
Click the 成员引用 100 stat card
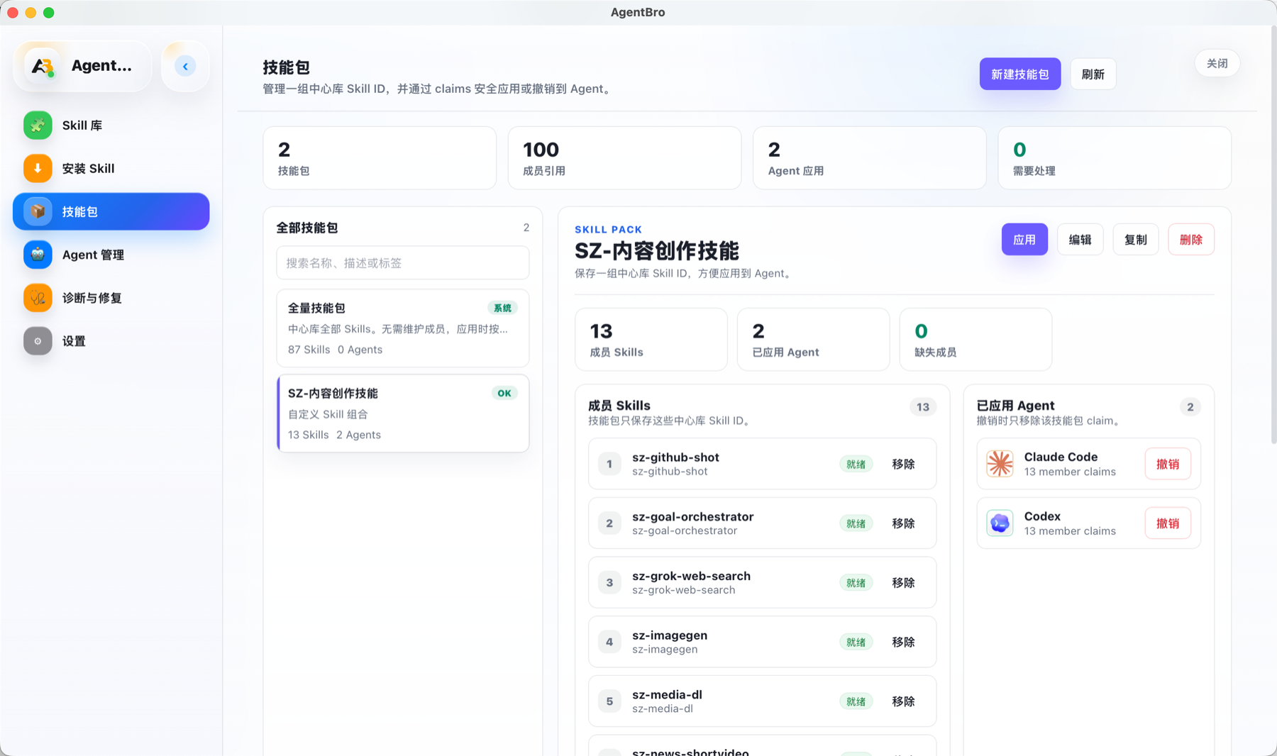(624, 158)
